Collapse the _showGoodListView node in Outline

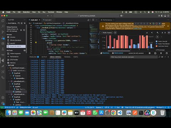pos(9,94)
